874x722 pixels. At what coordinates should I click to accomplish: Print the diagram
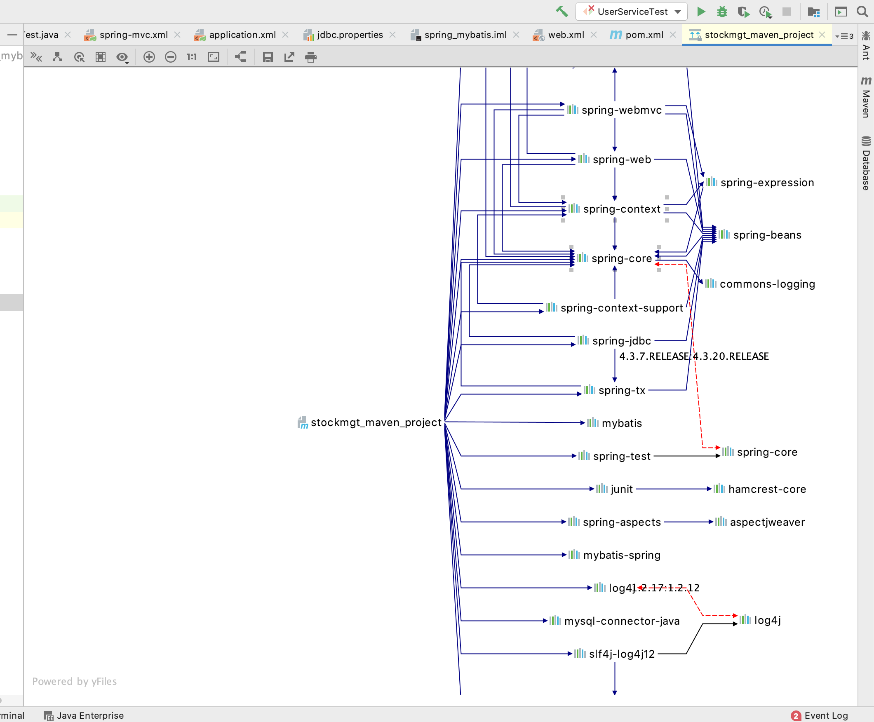click(x=311, y=57)
